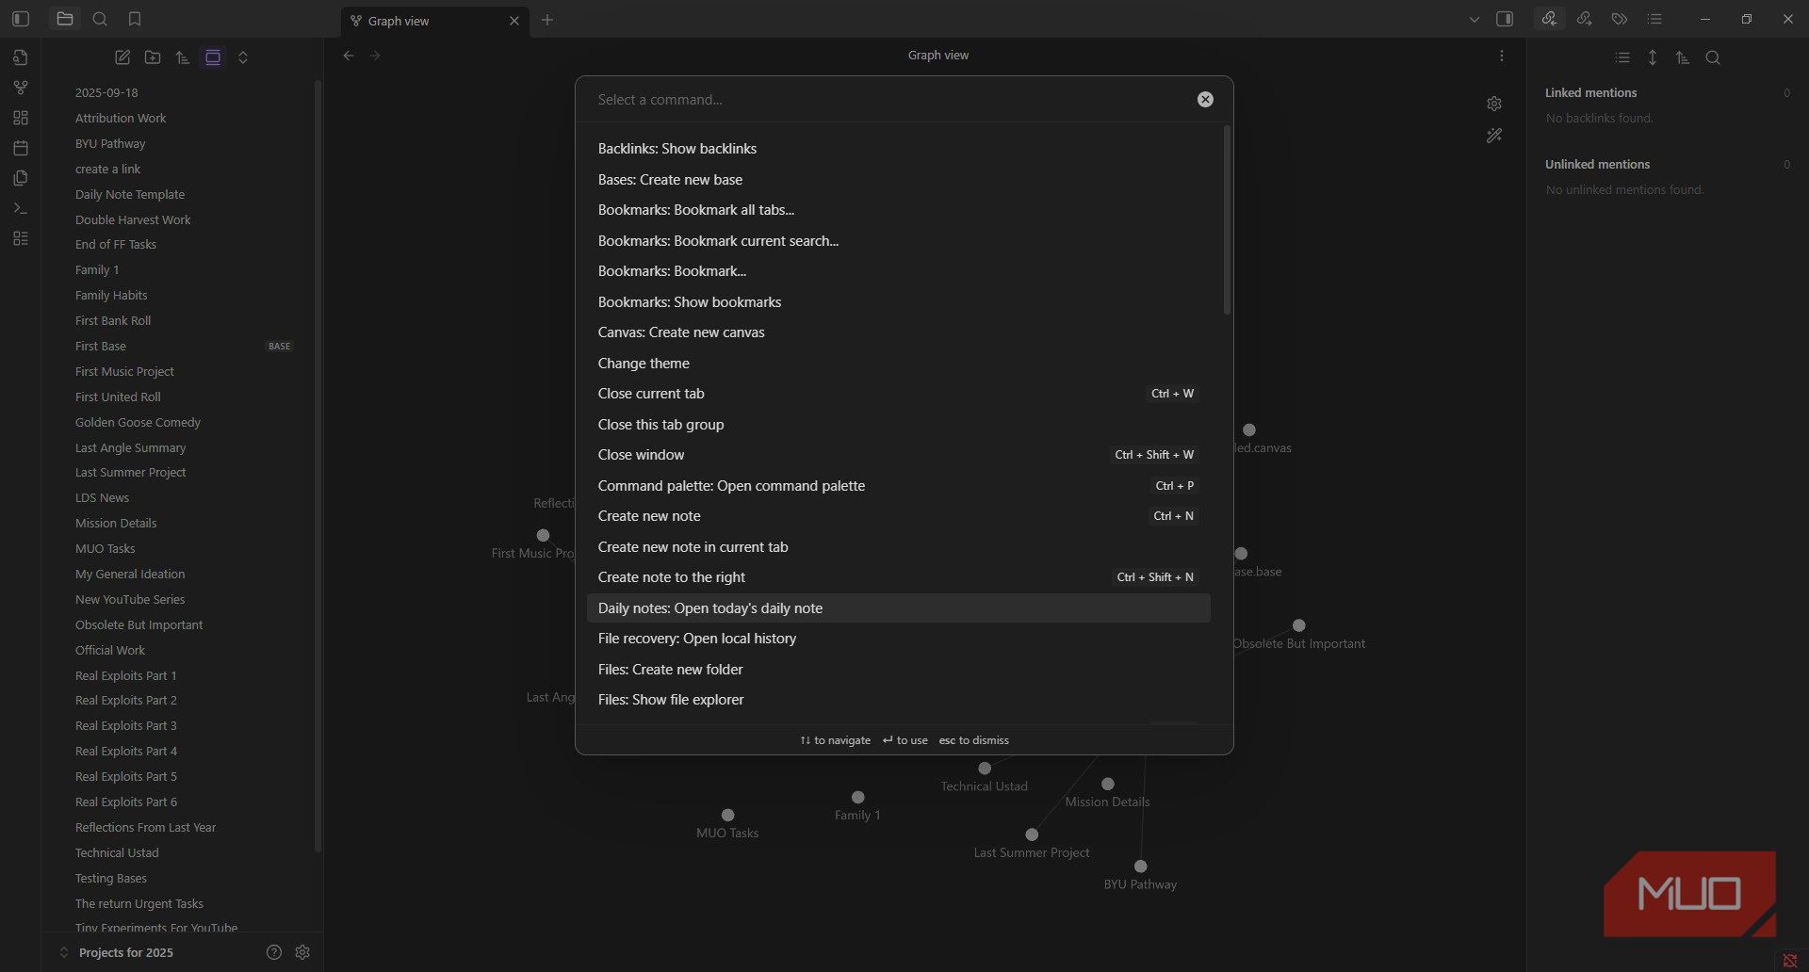Select Canvas: Create new canvas command
The width and height of the screenshot is (1809, 972).
click(x=898, y=332)
